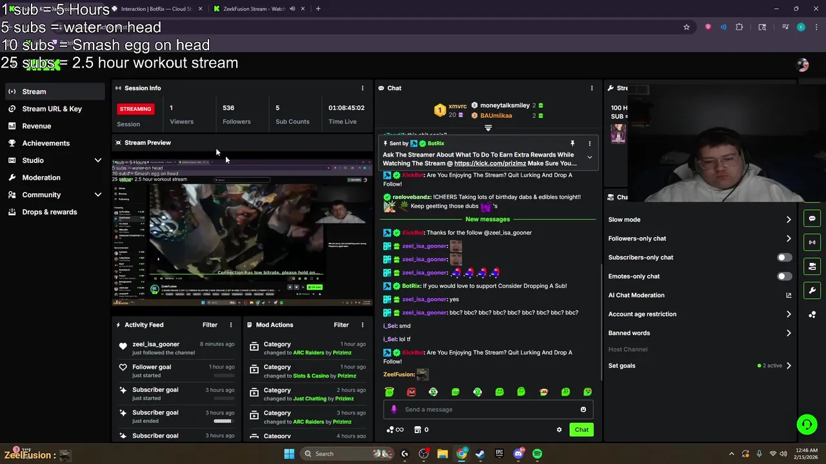Toggle Subscribers-only chat switch
Viewport: 826px width, 464px height.
[784, 257]
